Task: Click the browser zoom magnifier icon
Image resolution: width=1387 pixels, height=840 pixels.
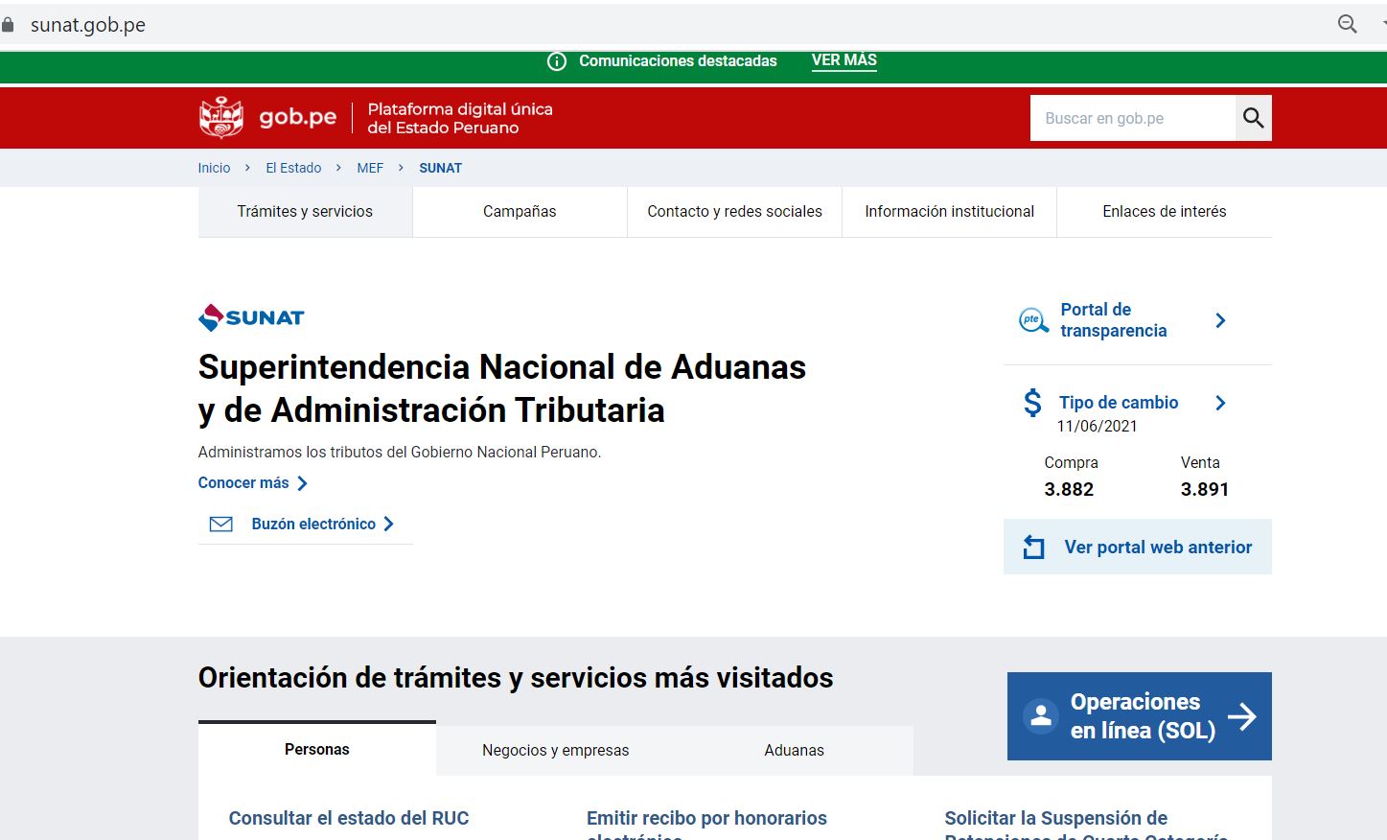Action: pyautogui.click(x=1348, y=24)
